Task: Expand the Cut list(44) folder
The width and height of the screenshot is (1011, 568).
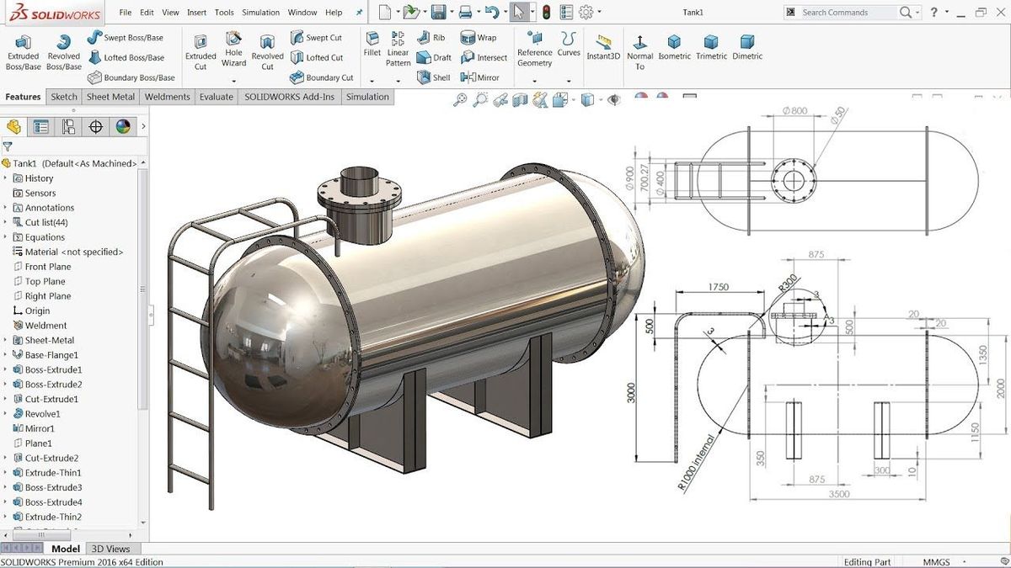Action: pyautogui.click(x=6, y=222)
